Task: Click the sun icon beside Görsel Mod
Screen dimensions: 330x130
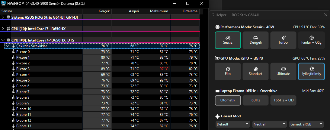Action: click(x=217, y=116)
